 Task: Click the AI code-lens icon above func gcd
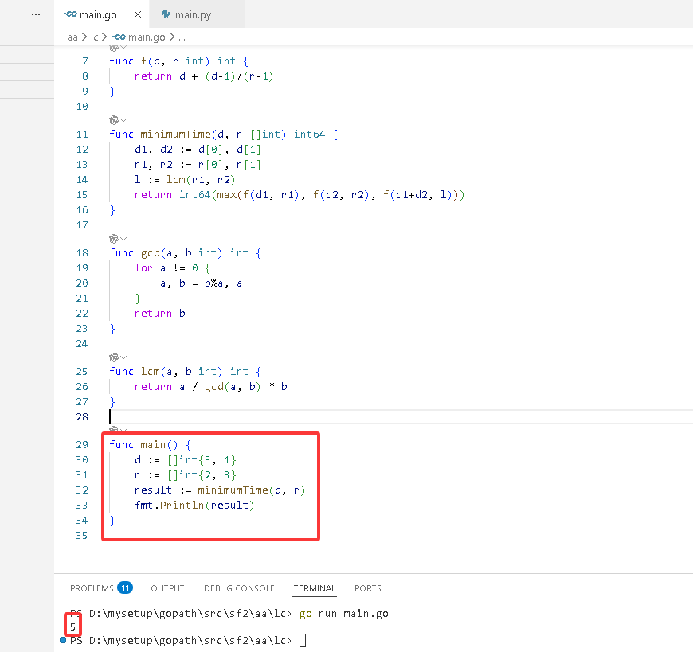coord(114,239)
